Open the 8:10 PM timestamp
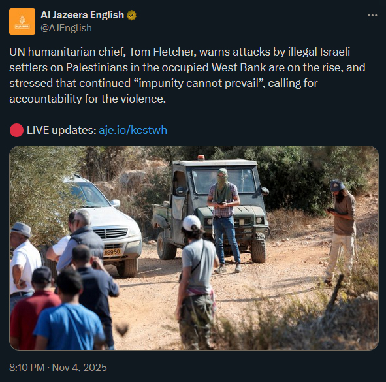 (27, 368)
